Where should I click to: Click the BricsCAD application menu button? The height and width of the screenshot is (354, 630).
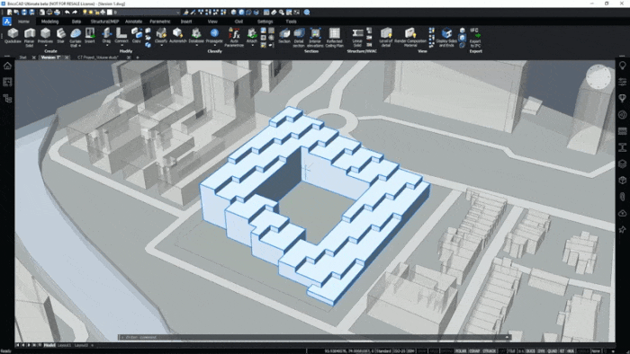point(7,22)
